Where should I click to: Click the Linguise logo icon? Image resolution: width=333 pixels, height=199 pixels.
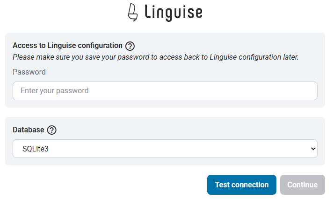point(133,12)
